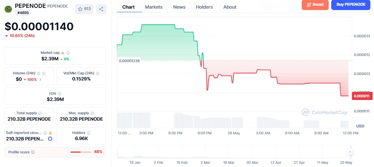Image resolution: width=374 pixels, height=167 pixels.
Task: Click the Profile score red progress bar
Action: pos(81,152)
